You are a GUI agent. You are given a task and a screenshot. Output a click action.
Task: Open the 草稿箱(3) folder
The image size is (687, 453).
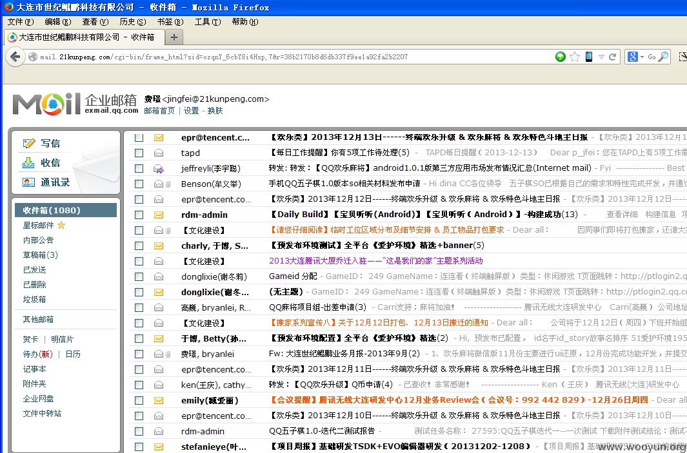pyautogui.click(x=40, y=255)
